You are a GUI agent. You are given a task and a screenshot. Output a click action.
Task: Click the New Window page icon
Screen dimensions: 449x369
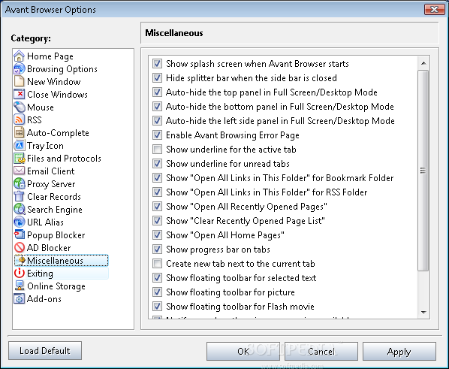point(20,81)
